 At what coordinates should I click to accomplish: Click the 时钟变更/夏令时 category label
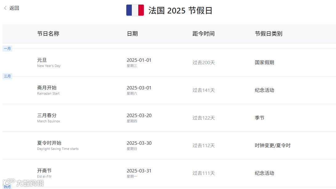[273, 145]
